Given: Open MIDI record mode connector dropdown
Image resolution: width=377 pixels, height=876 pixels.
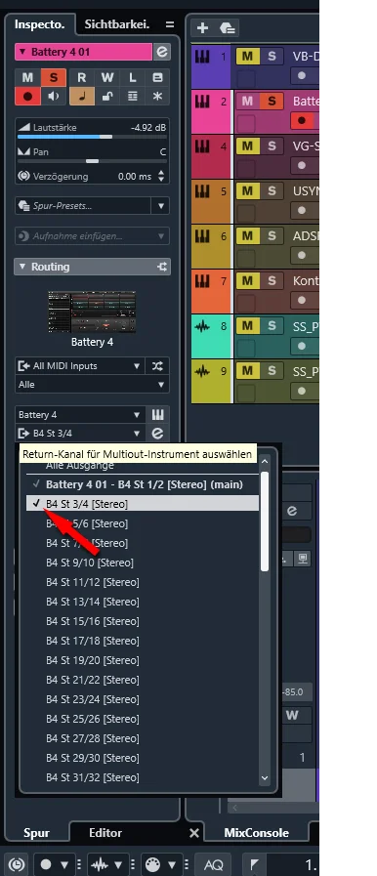Looking at the screenshot, I should click(x=172, y=864).
